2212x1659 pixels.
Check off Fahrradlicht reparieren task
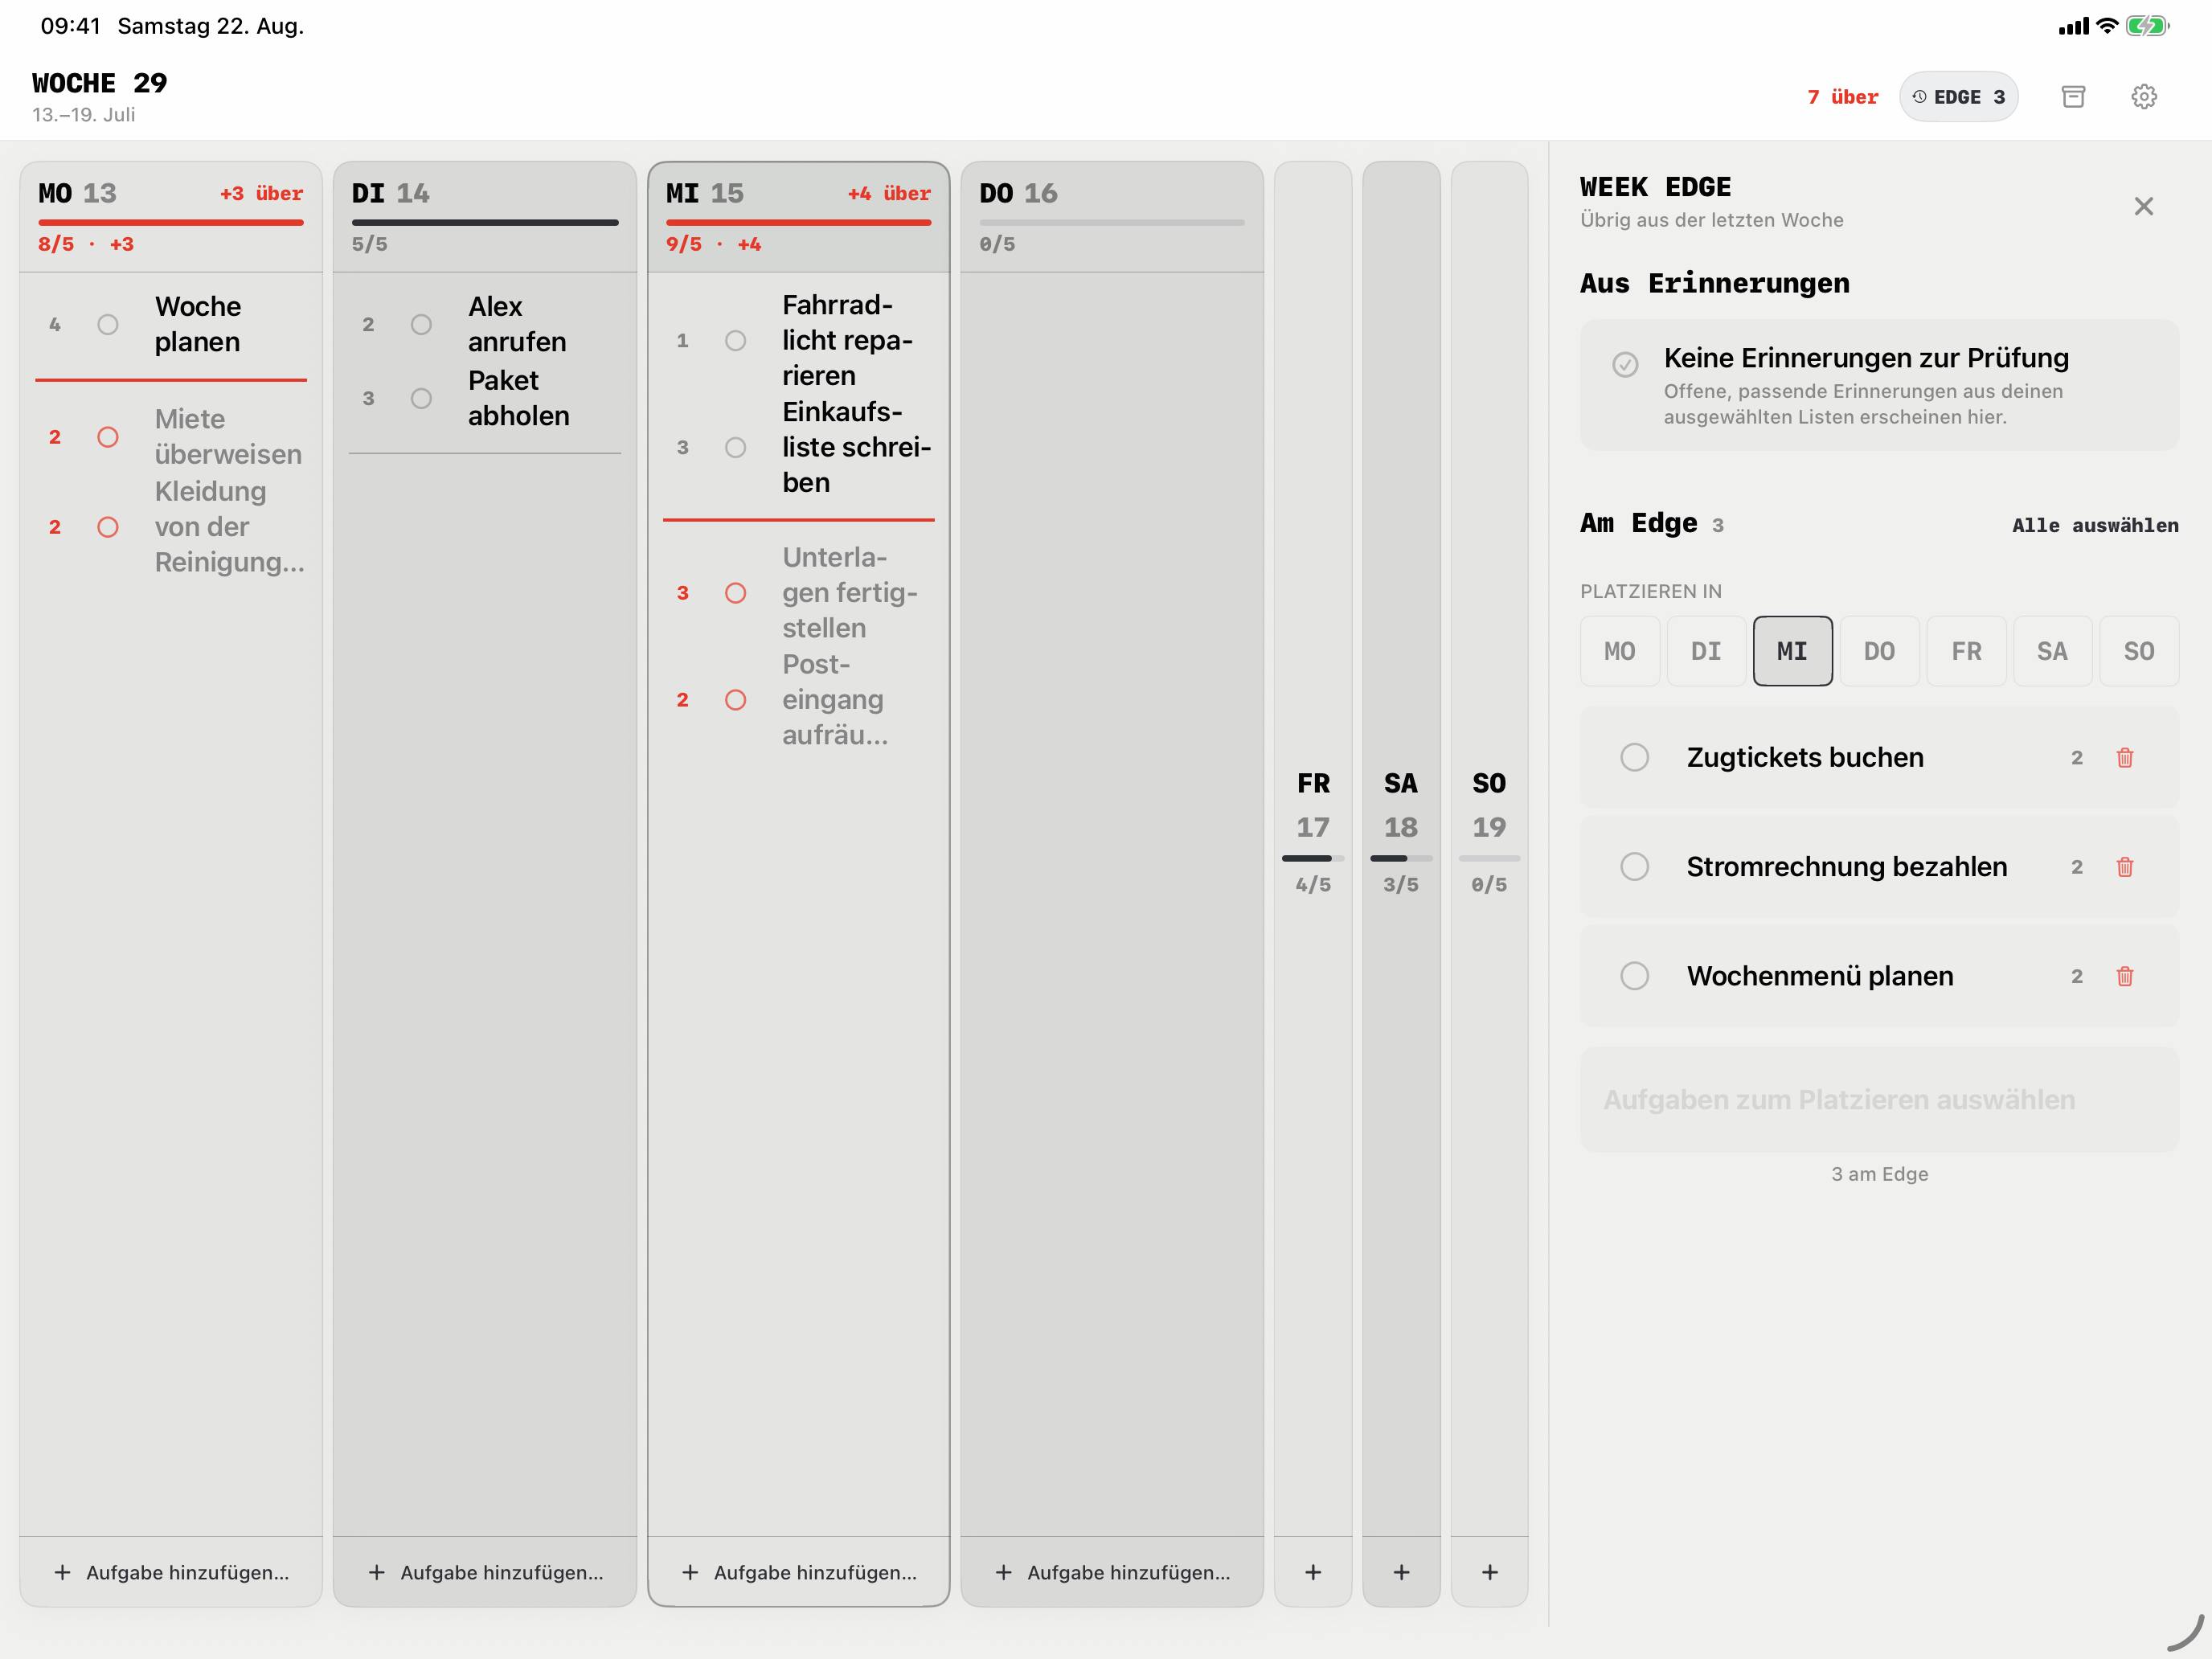735,340
